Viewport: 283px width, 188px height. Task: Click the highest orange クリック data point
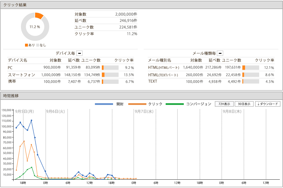(24, 141)
